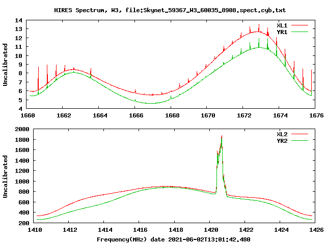Image resolution: width=326 pixels, height=244 pixels.
Task: Click the 6 y-axis label, top plot
Action: (20, 91)
